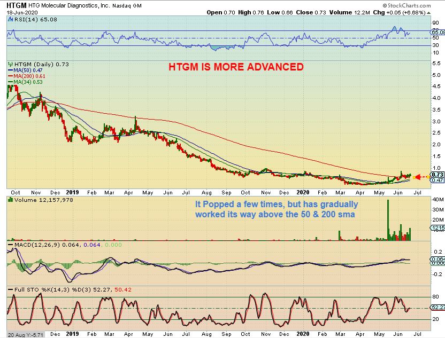Click the green up-triangle change indicator
The image size is (445, 338).
[428, 13]
